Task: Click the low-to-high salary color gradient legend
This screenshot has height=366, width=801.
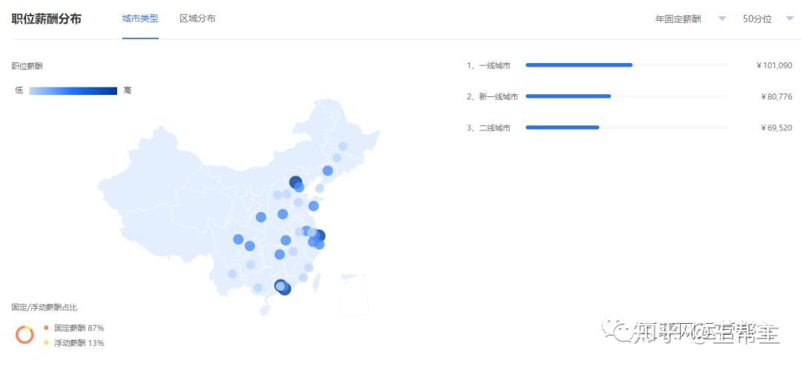Action: click(x=73, y=91)
